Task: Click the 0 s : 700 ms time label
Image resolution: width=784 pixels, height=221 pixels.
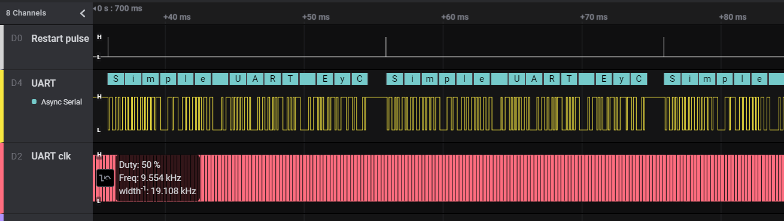Action: pos(120,8)
